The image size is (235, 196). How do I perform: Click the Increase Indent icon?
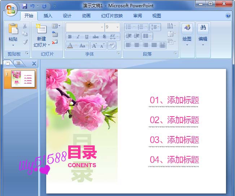click(136, 36)
